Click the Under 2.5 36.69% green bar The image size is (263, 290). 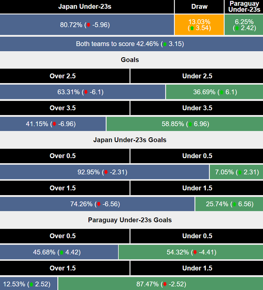pos(214,92)
